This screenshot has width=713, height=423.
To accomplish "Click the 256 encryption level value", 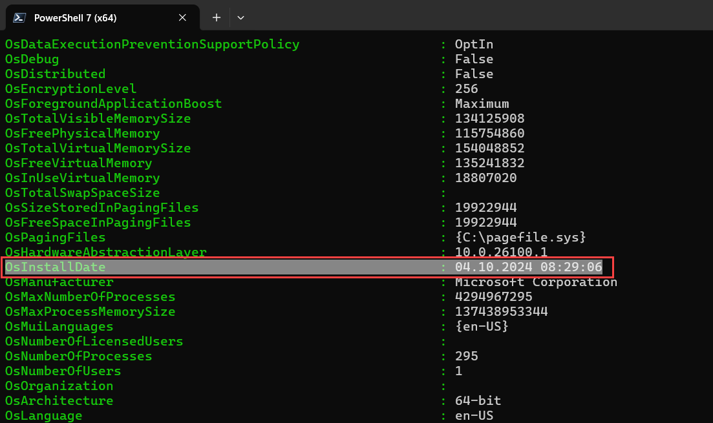I will pyautogui.click(x=467, y=89).
